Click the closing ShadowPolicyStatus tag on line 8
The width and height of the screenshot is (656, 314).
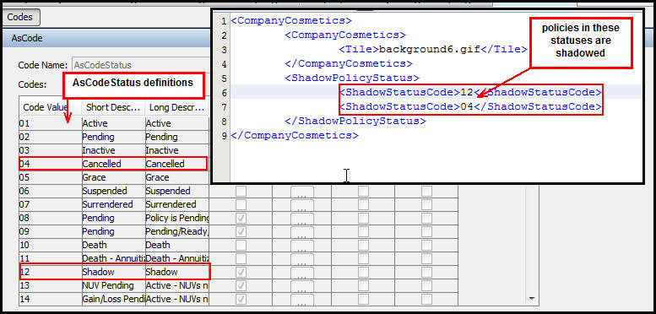(355, 122)
